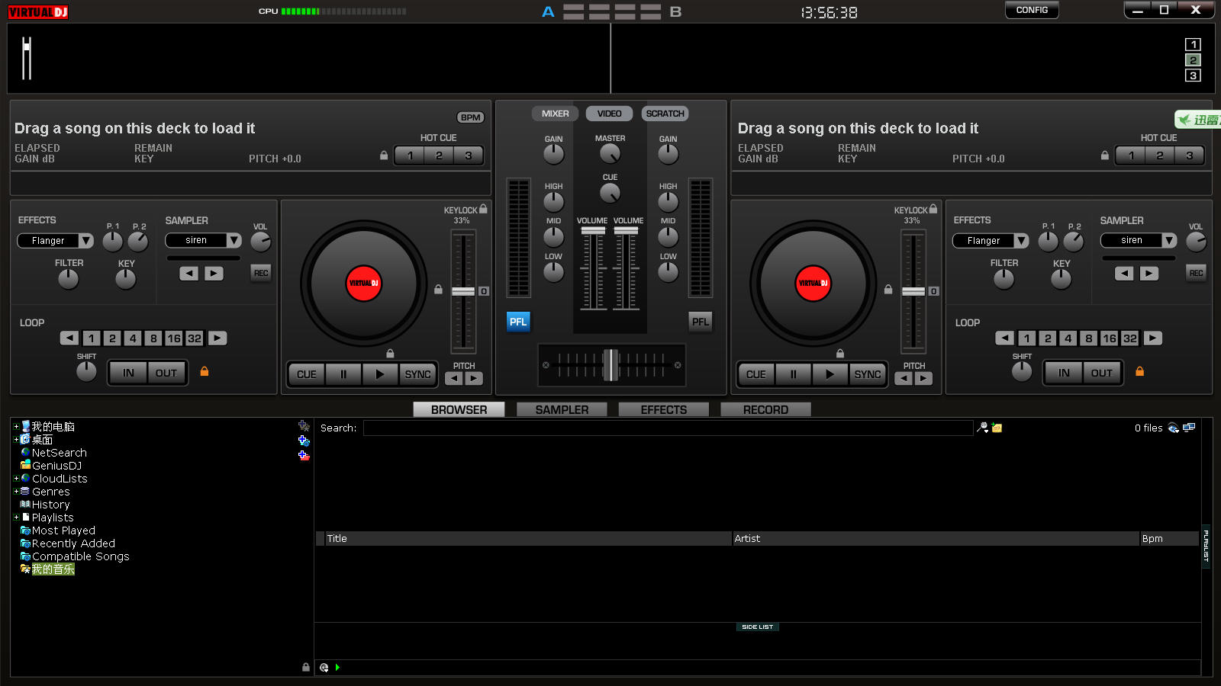Toggle left deck smart loop lock
The image size is (1221, 686).
tap(205, 371)
